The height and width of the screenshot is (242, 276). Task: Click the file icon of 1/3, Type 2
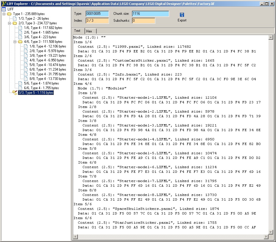coord(15,19)
